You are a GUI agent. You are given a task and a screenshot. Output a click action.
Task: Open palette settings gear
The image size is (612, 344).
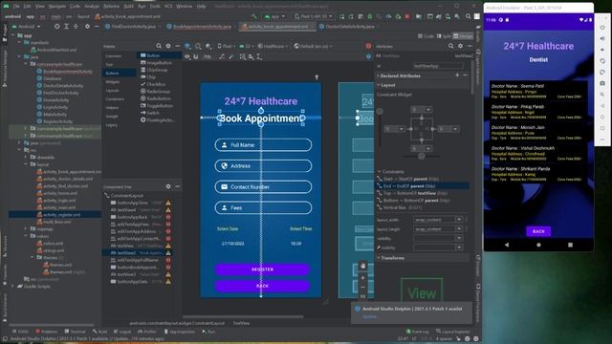click(168, 46)
